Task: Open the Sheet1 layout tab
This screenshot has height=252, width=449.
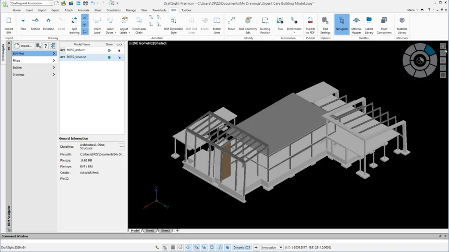Action: click(150, 231)
